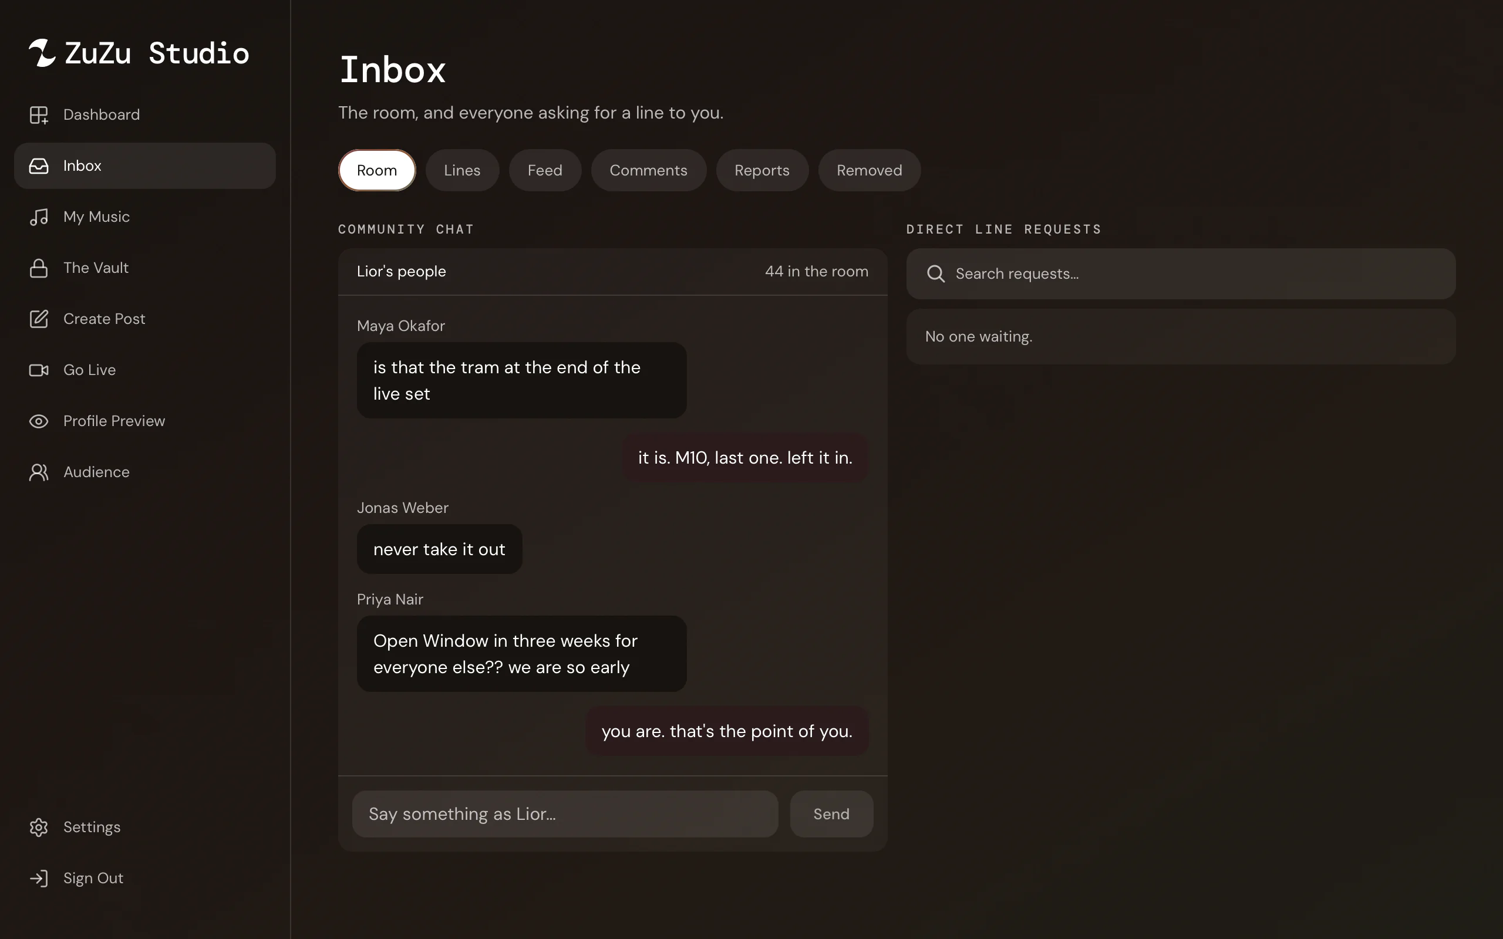
Task: Click the Sign Out arrow icon
Action: pos(39,878)
